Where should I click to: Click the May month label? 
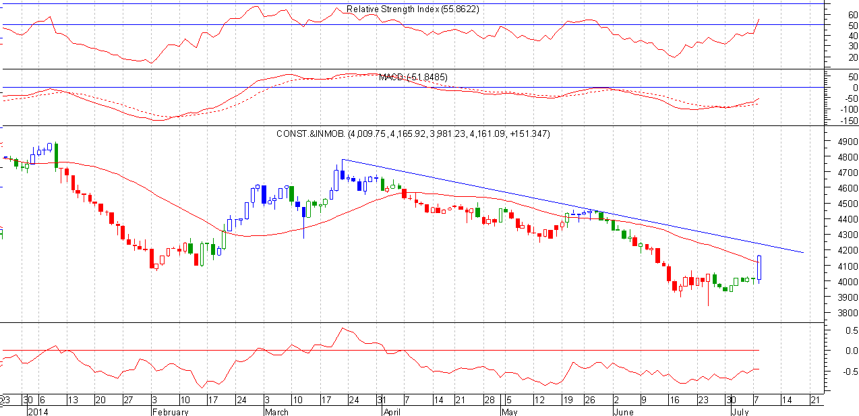point(510,411)
